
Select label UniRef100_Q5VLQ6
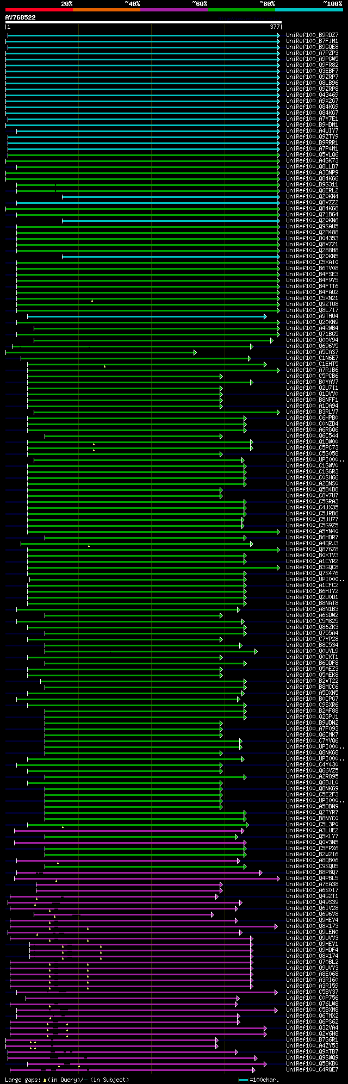(x=312, y=155)
